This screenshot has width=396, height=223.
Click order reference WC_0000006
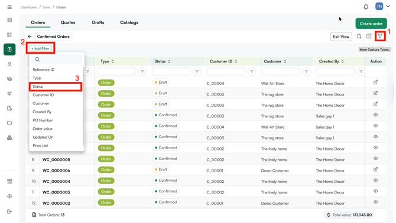click(56, 170)
